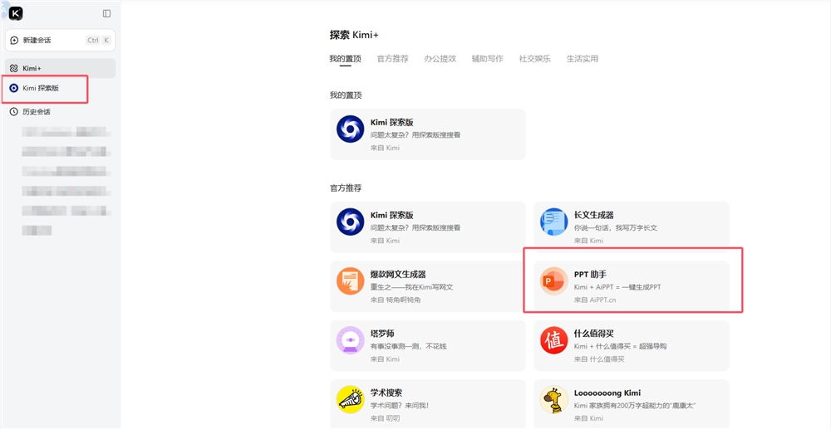Click source label 来自 AiPPT.cn
The height and width of the screenshot is (429, 831).
(595, 300)
